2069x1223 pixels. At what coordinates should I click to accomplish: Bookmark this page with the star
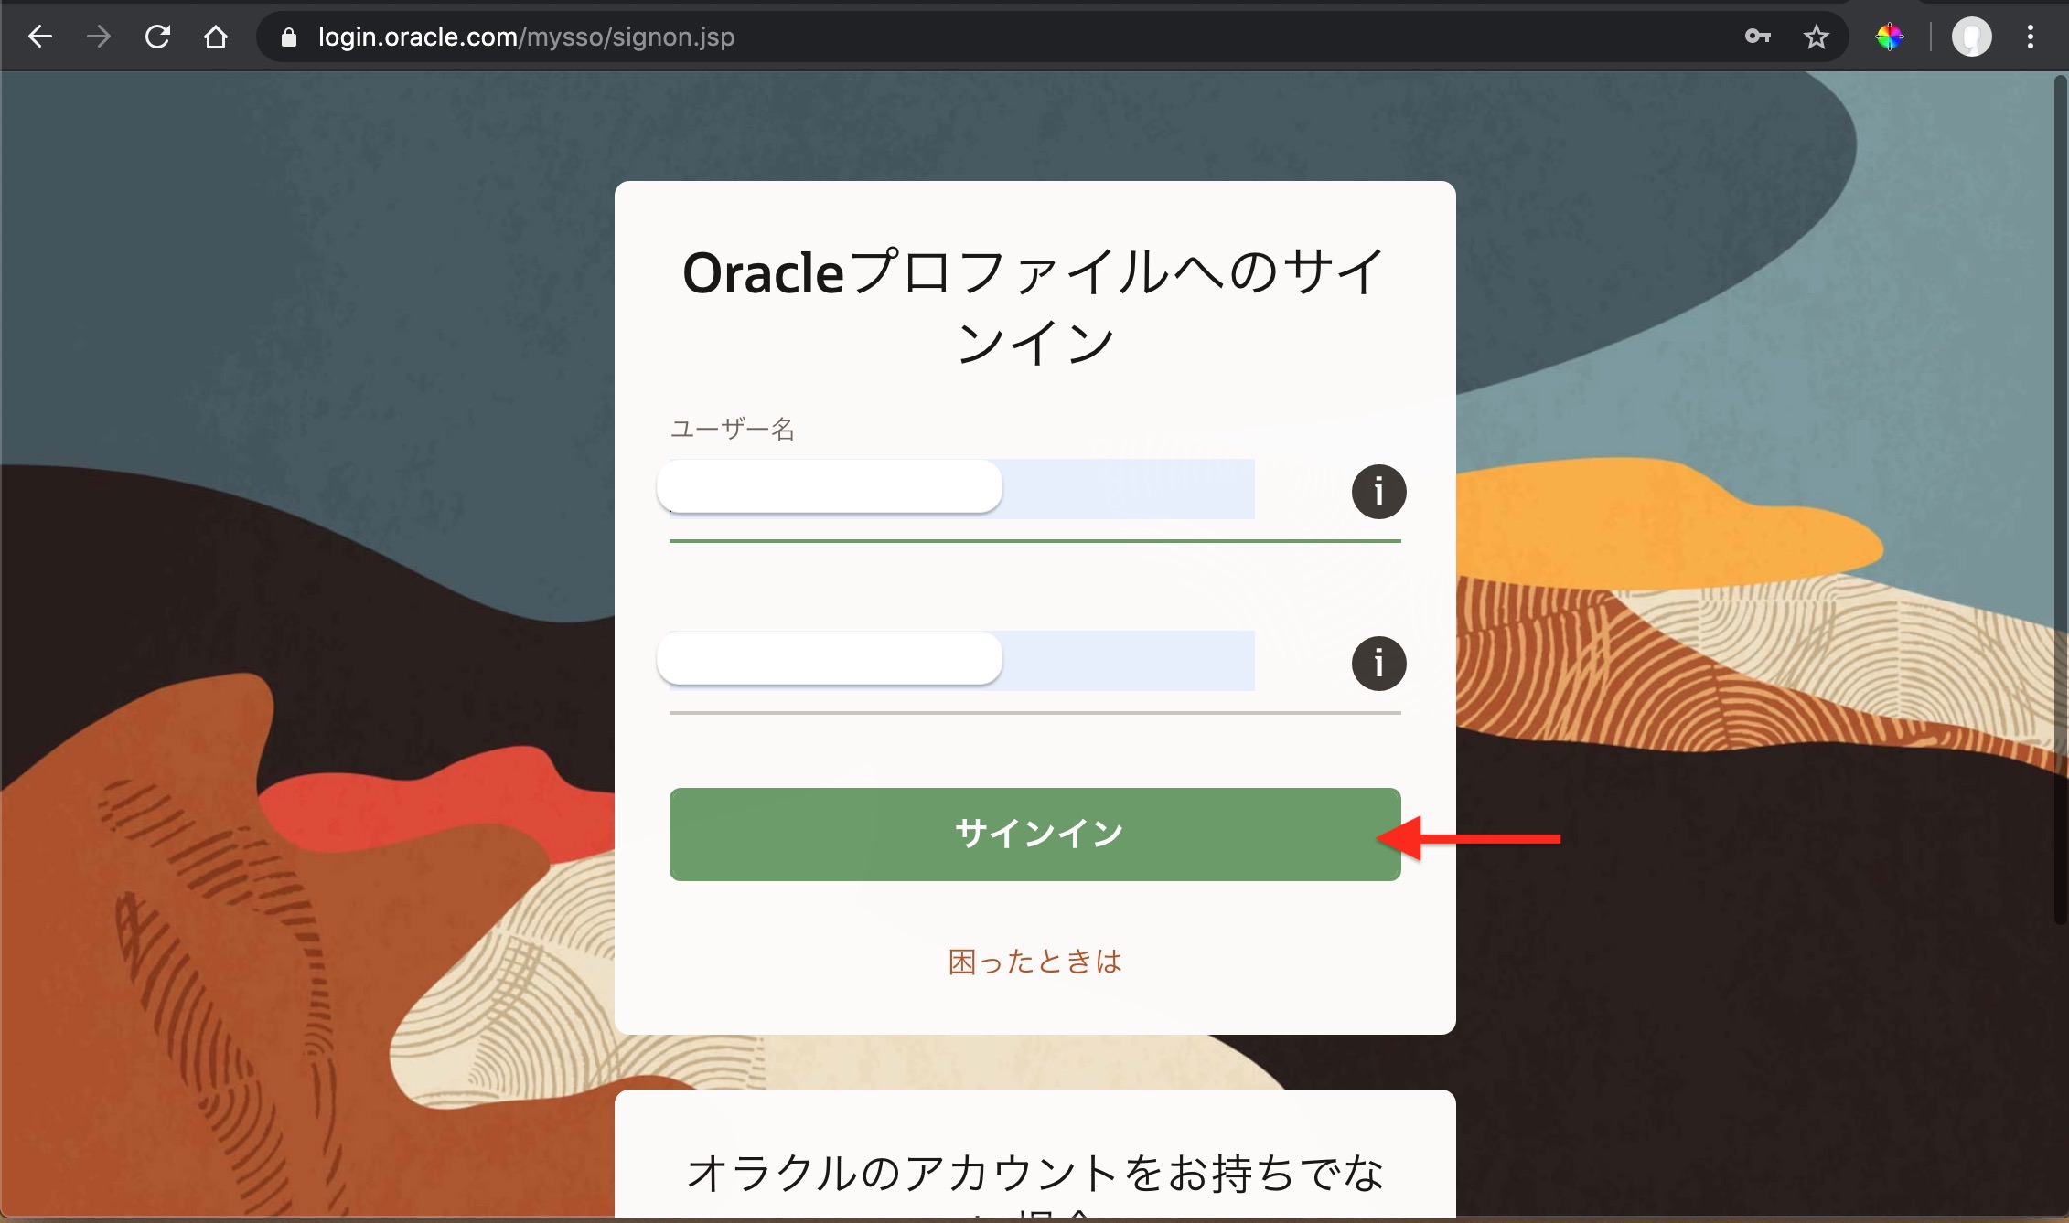(x=1816, y=37)
